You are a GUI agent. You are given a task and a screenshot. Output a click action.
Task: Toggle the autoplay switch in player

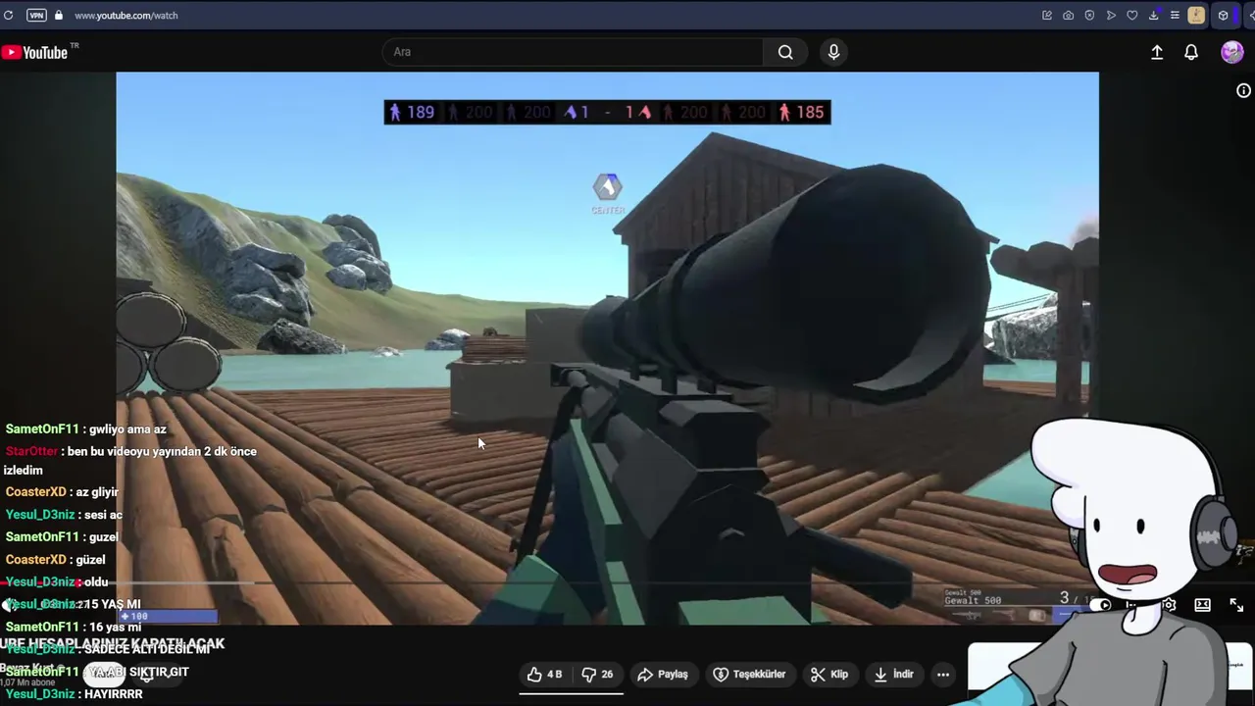[1102, 605]
